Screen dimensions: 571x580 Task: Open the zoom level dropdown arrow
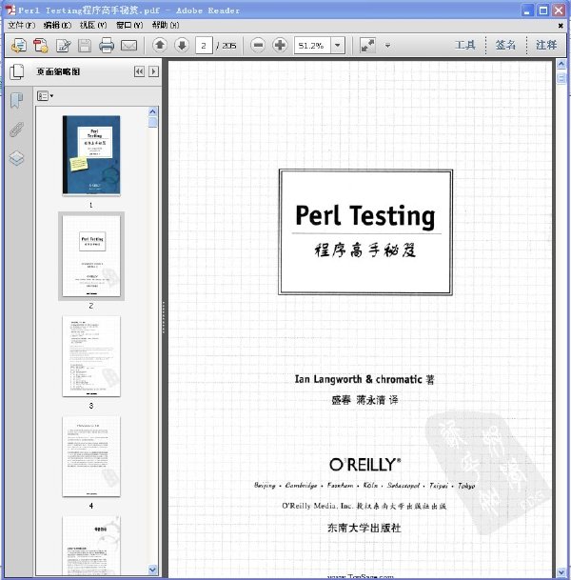coord(338,46)
